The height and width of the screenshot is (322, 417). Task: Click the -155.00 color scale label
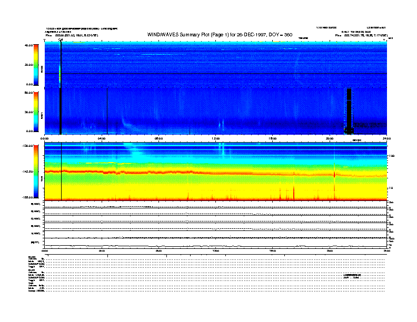click(x=27, y=197)
